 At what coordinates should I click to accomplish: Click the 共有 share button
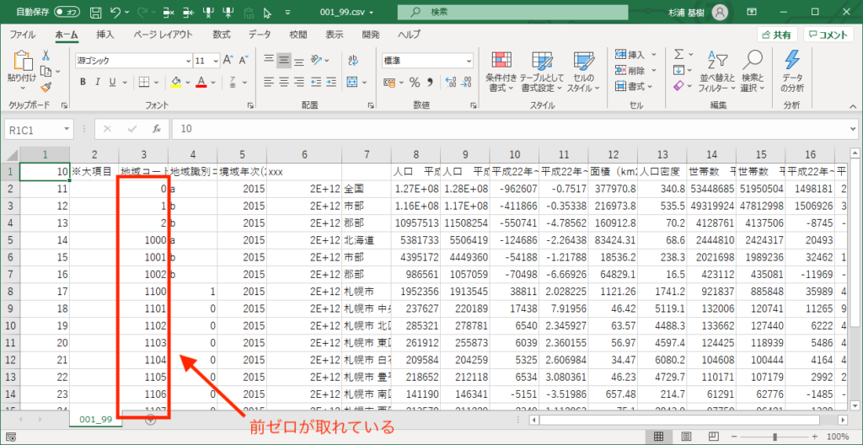(777, 35)
